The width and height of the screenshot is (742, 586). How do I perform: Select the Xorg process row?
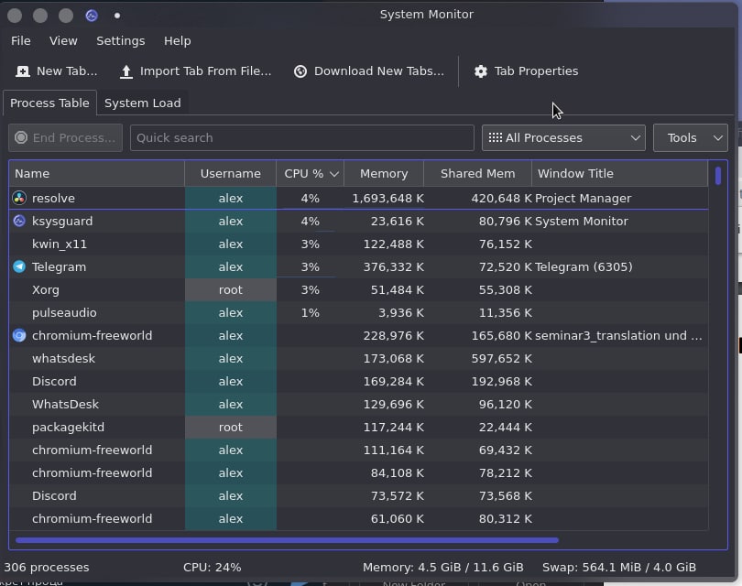[x=359, y=289]
